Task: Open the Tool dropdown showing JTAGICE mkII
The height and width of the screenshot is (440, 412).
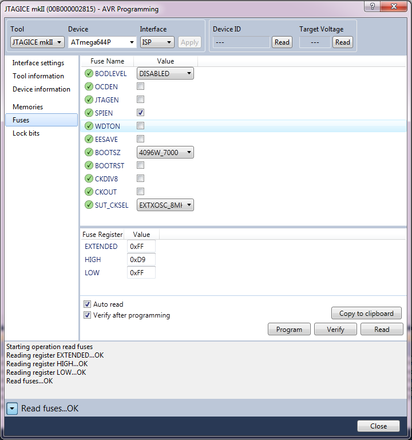Action: pos(37,42)
